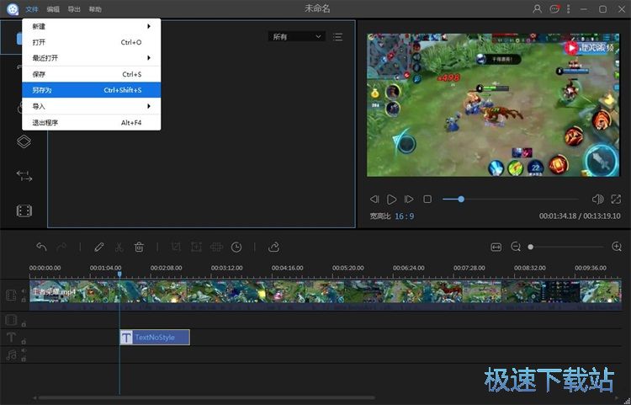Select 退出程序 to quit

(92, 122)
